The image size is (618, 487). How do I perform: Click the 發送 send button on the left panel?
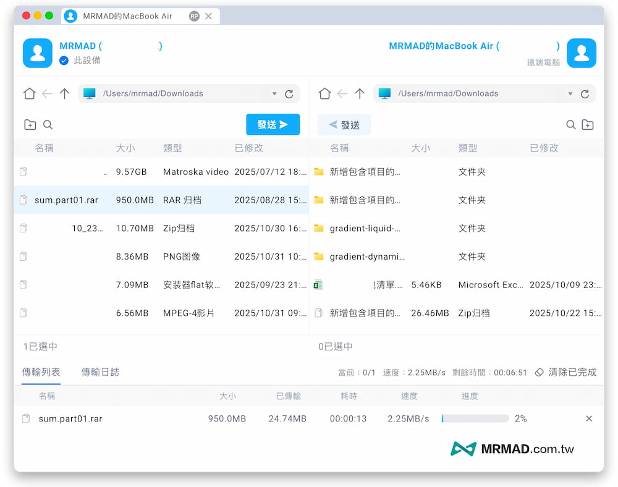point(273,124)
